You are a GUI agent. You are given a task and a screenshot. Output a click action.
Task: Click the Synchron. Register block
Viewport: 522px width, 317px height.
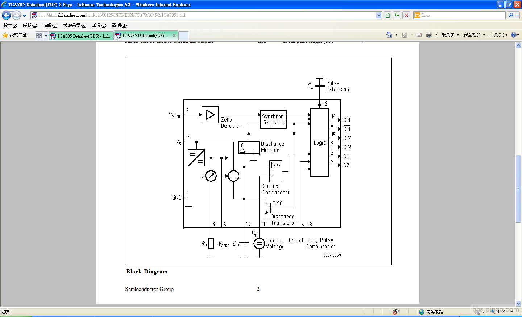point(274,119)
